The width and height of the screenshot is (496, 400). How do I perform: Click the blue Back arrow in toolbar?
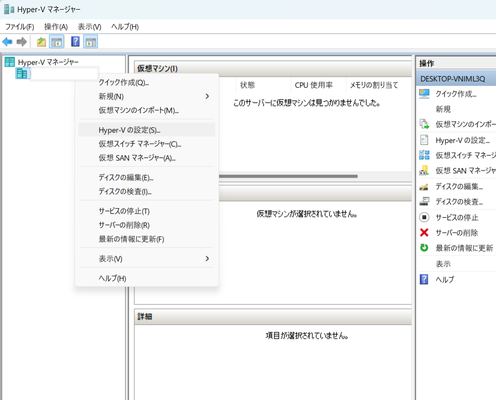8,42
